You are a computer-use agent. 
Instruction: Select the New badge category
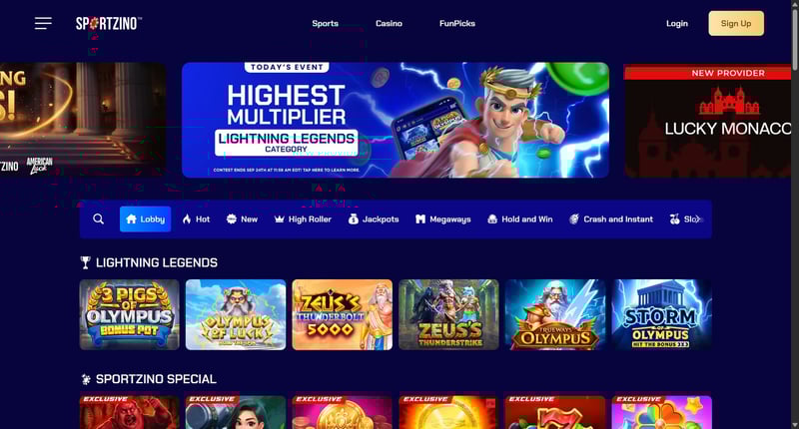[242, 219]
